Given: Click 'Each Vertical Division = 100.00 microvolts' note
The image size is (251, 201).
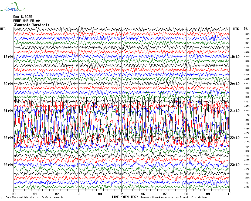Looking at the screenshot, I should coord(35,197).
